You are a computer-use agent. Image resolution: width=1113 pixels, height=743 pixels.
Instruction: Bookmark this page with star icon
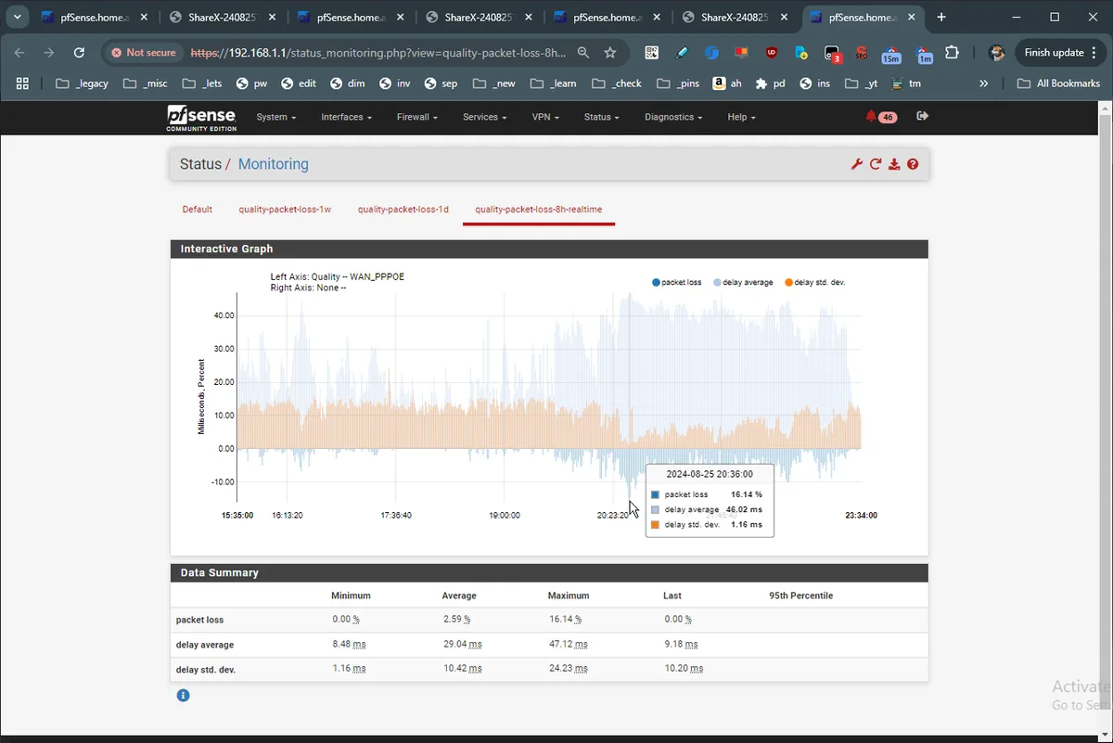610,53
